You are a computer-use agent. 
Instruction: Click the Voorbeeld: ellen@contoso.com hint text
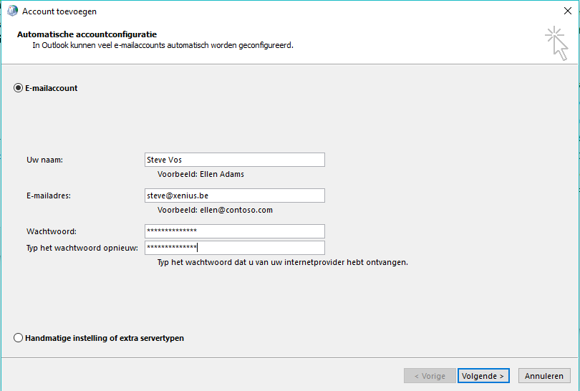click(x=215, y=210)
